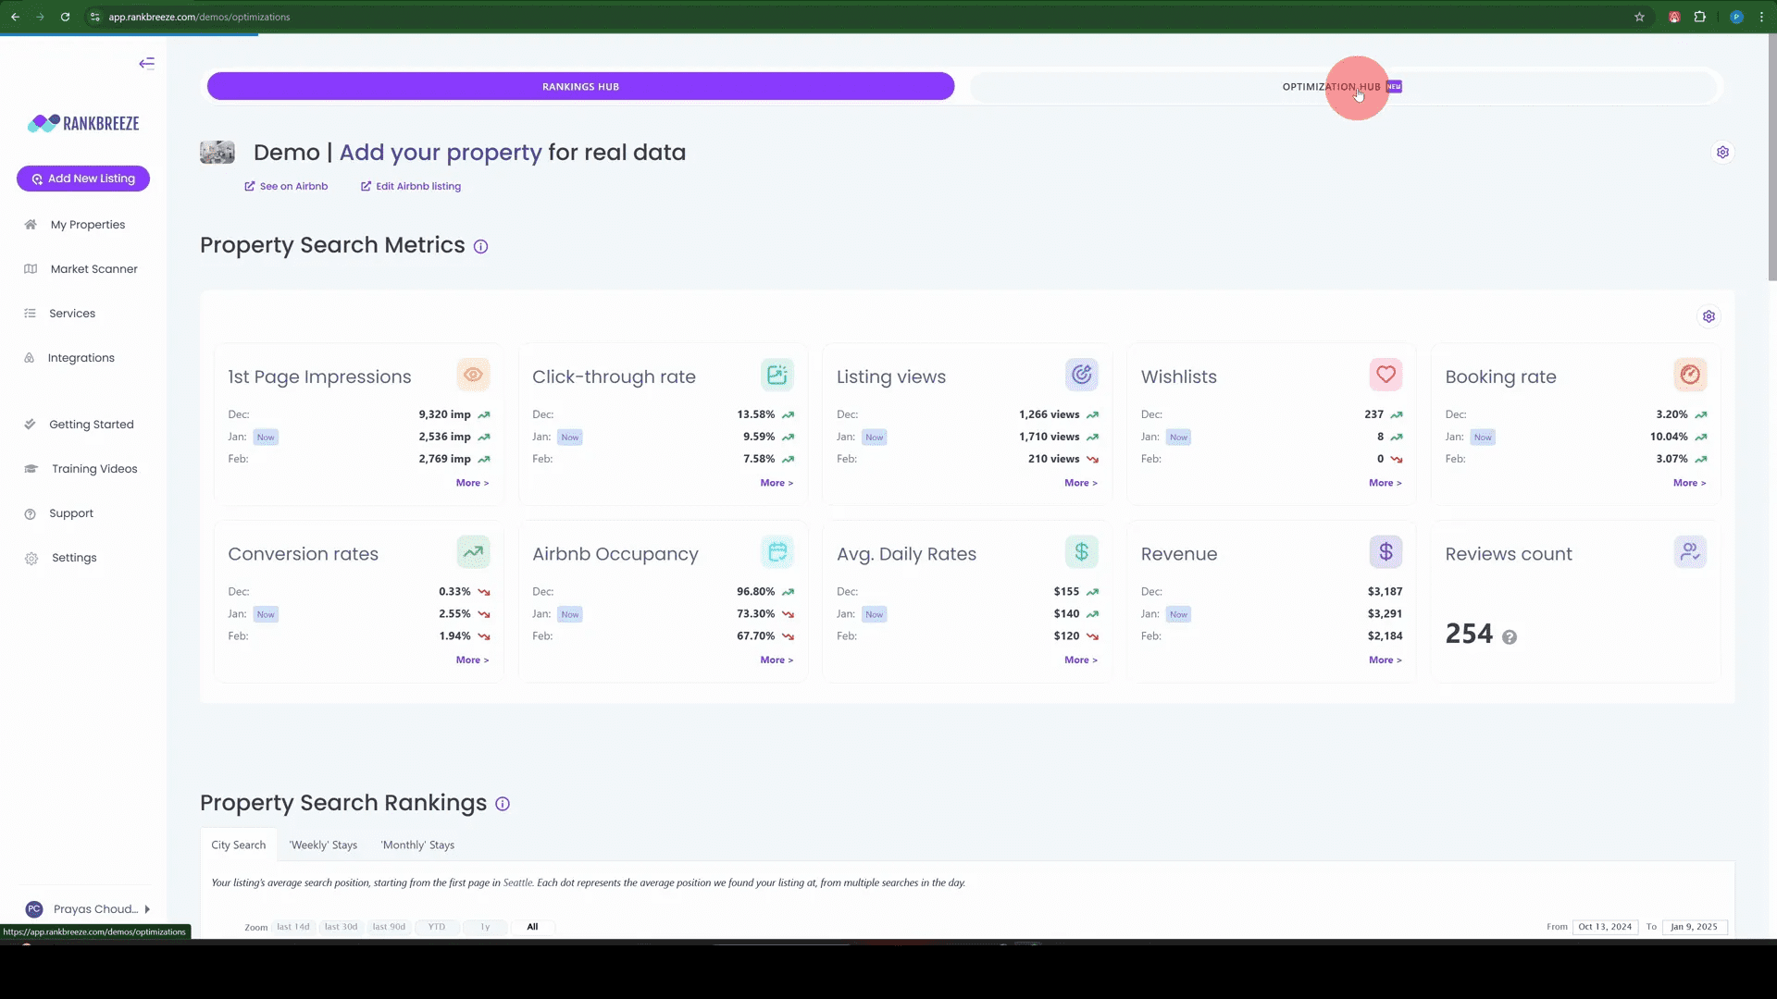This screenshot has width=1777, height=999.
Task: Click the Avg. Daily Rates dollar icon
Action: click(x=1081, y=552)
